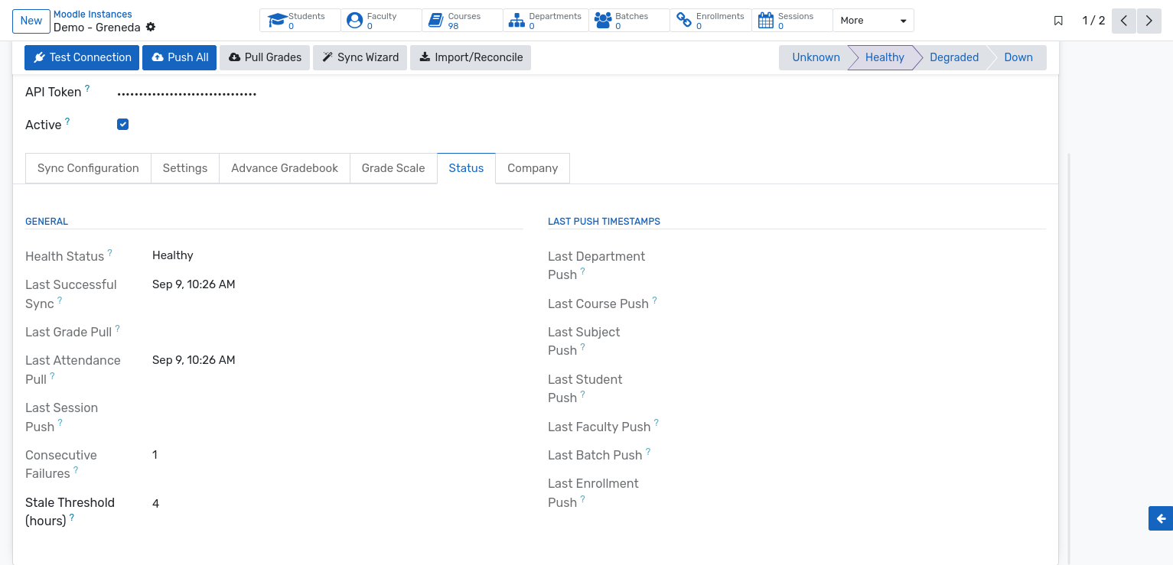Click the Pull Grades button
1173x565 pixels.
point(265,57)
